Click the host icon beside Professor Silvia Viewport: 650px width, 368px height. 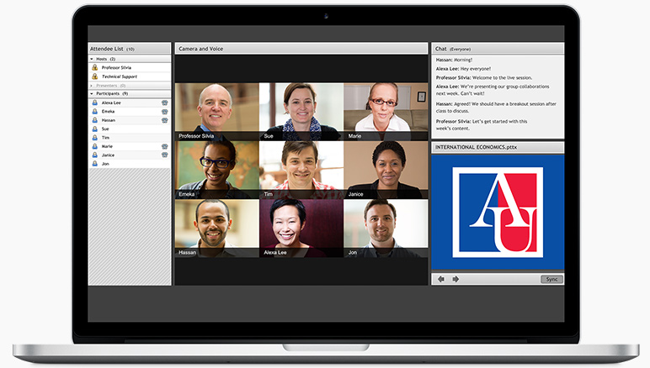[x=95, y=67]
